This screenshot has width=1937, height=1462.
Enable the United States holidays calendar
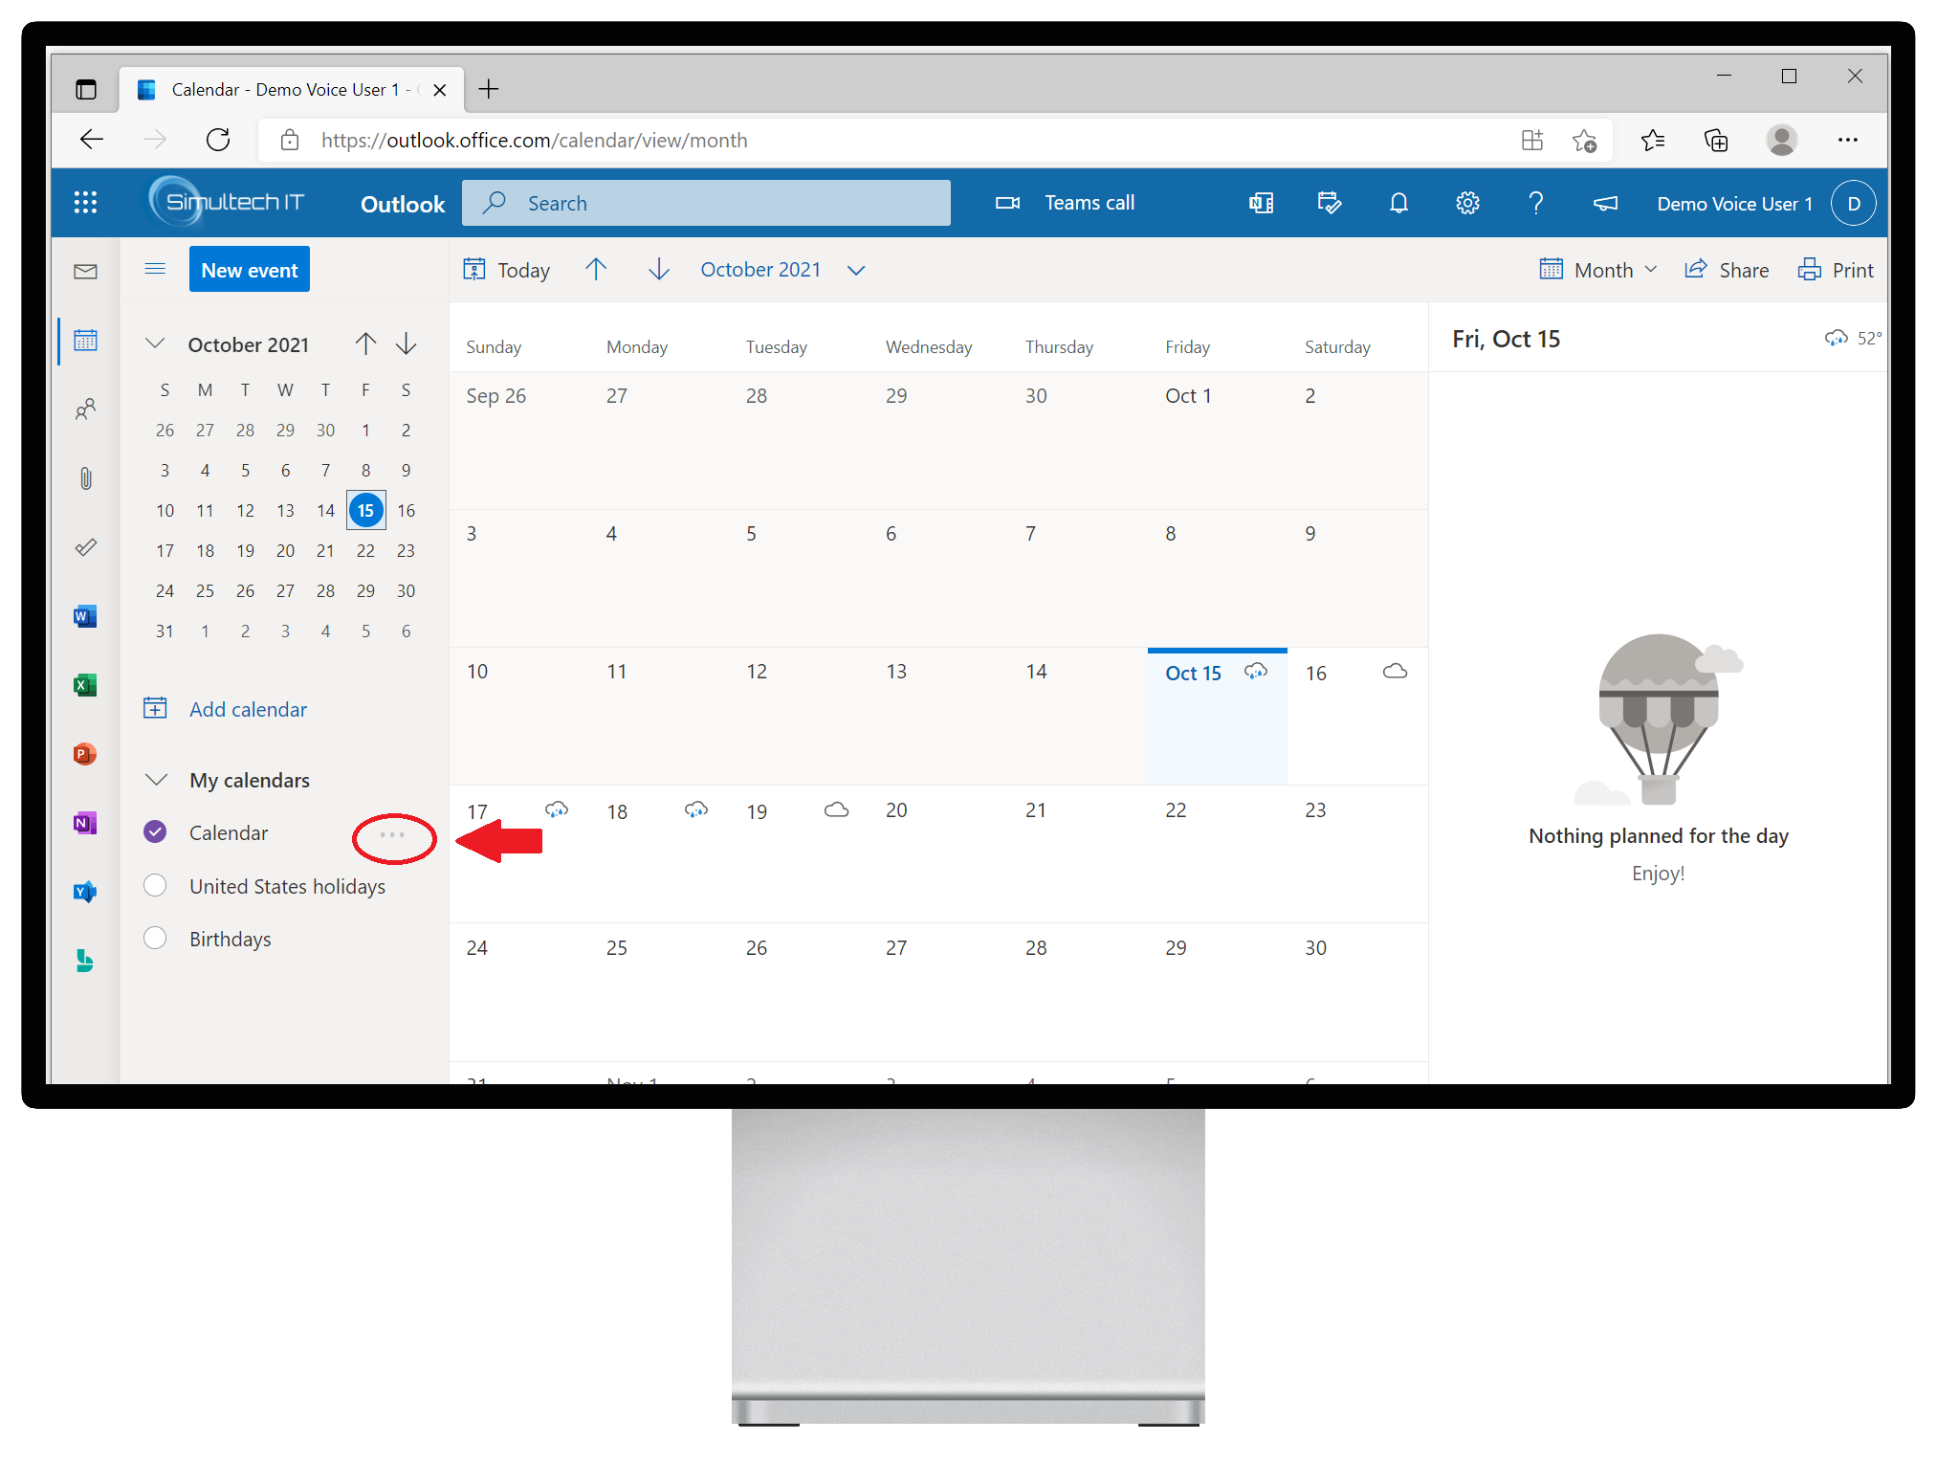(155, 885)
